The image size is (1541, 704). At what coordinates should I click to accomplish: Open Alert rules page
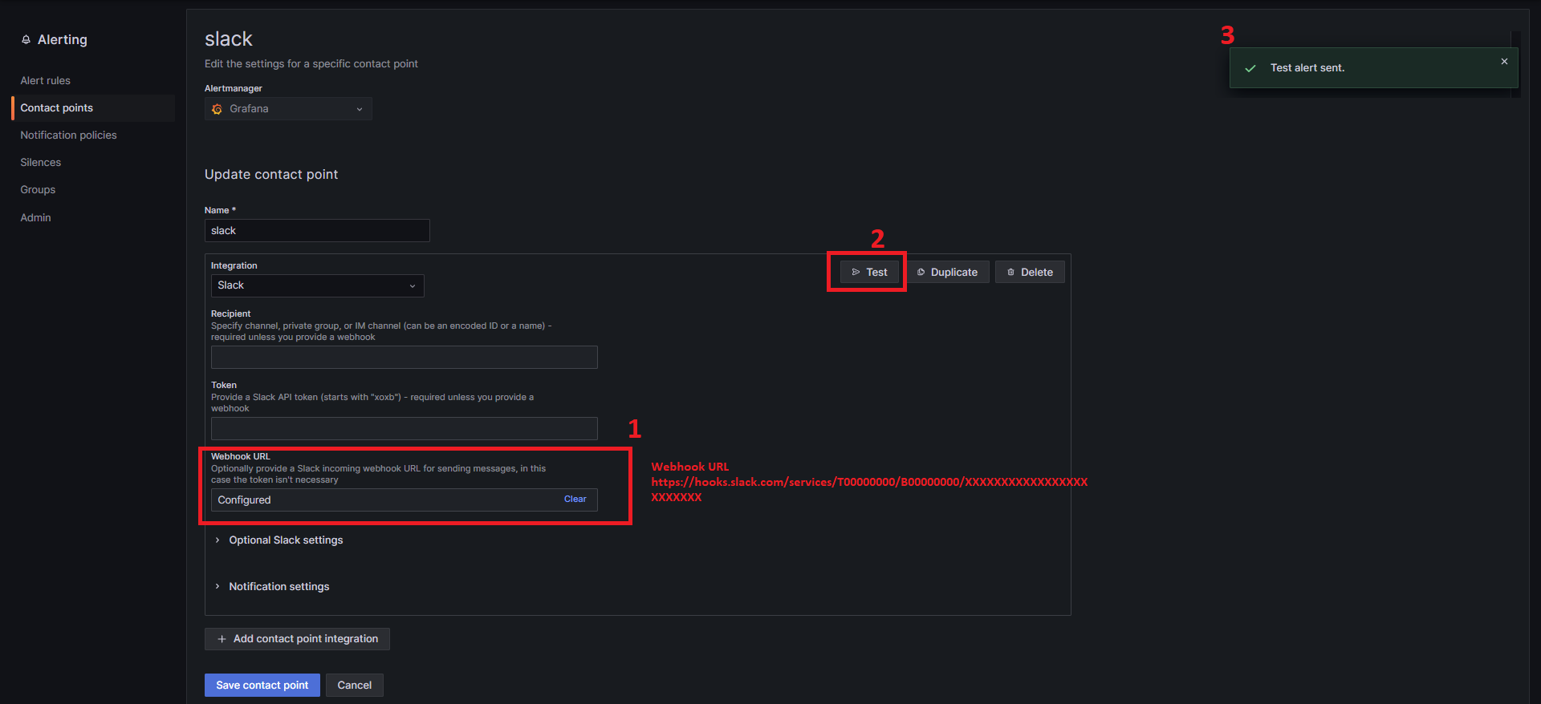(45, 80)
